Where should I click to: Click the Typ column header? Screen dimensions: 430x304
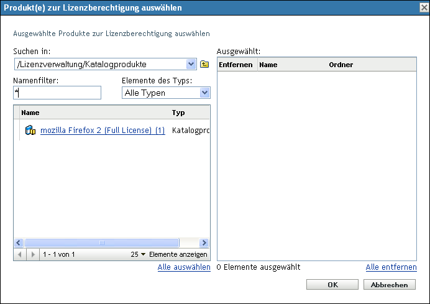[x=178, y=113]
